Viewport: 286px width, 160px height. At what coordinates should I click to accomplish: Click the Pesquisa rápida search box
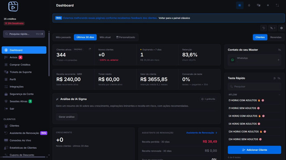24,34
